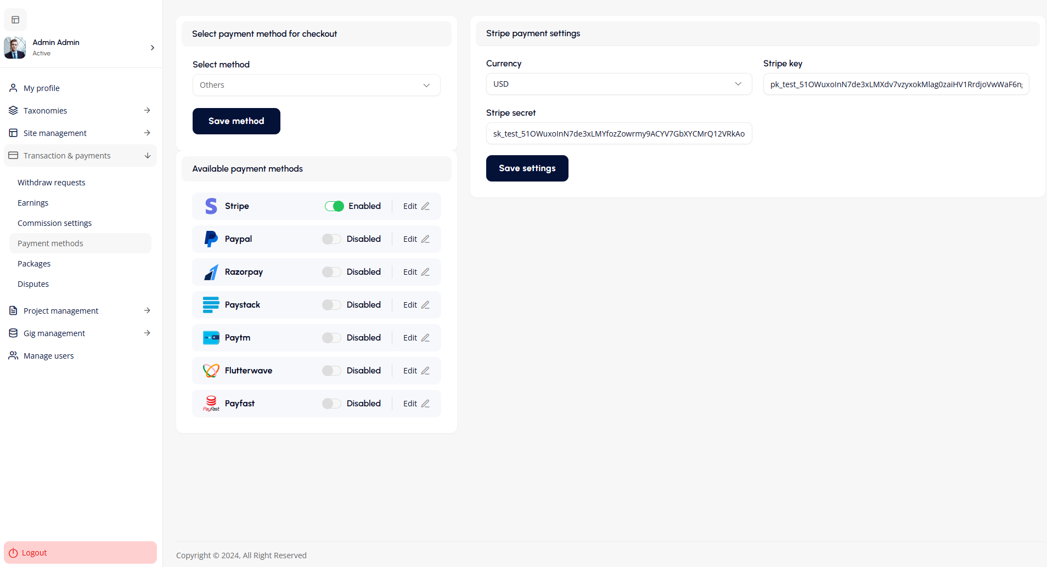Image resolution: width=1047 pixels, height=567 pixels.
Task: Click the sidebar collapse icon at top
Action: coord(15,20)
